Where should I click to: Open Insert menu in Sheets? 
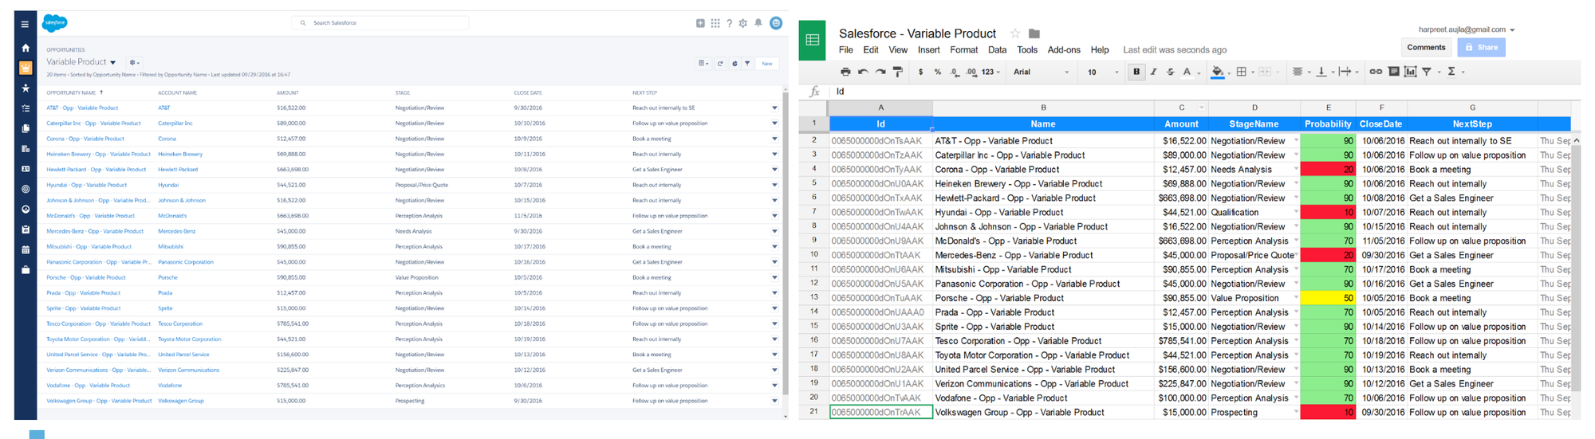click(x=928, y=50)
